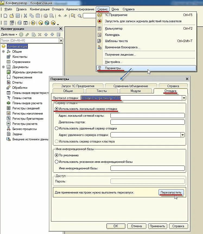203x234 pixels.
Task: Expand the Общие tree node
Action: (3, 52)
